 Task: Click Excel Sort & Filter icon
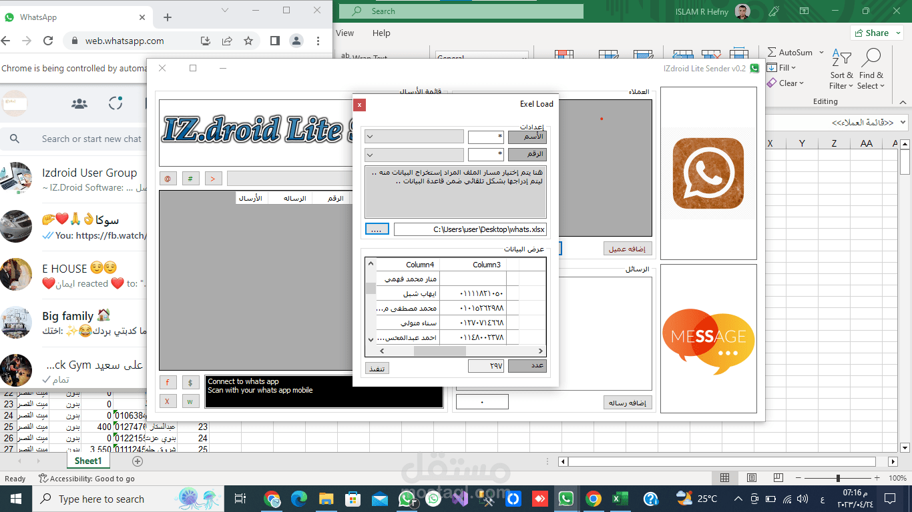842,69
